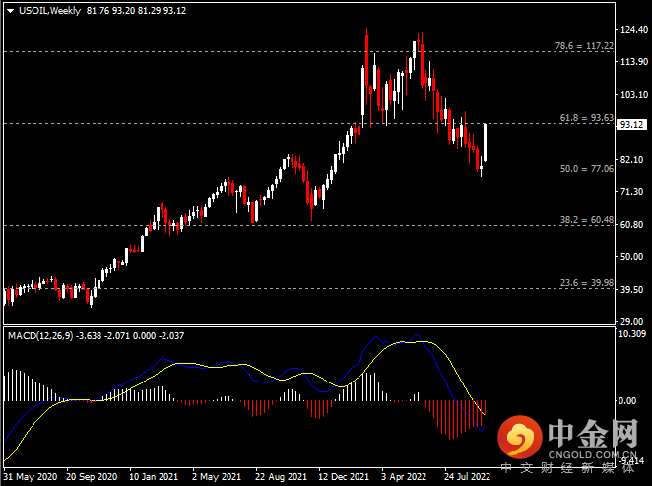Click the 10 Jan 2021 date label
This screenshot has height=486, width=652.
(x=154, y=477)
